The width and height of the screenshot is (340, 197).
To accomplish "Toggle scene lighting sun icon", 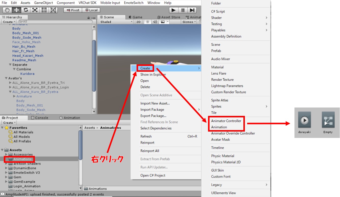I will click(147, 22).
